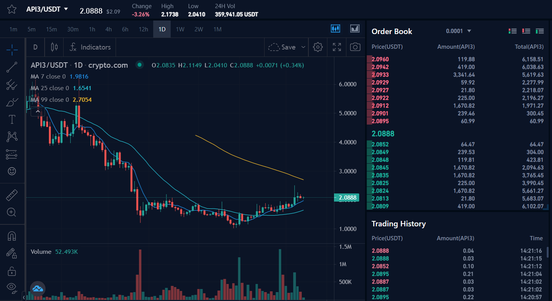Expand the Save layout dropdown arrow

(x=303, y=47)
